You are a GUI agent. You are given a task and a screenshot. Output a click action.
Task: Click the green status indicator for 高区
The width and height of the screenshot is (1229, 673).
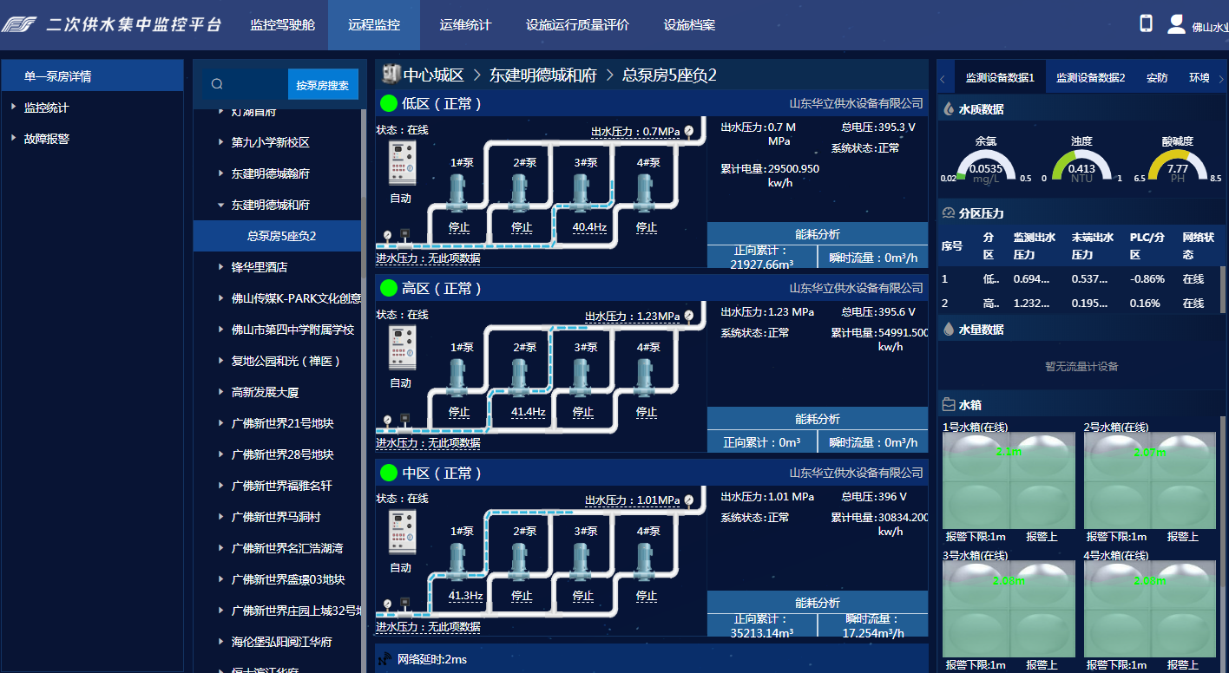389,289
